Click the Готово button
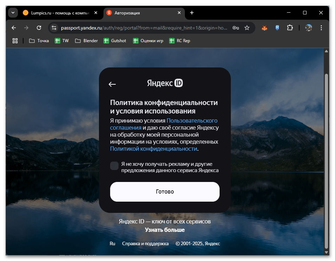 tap(165, 192)
